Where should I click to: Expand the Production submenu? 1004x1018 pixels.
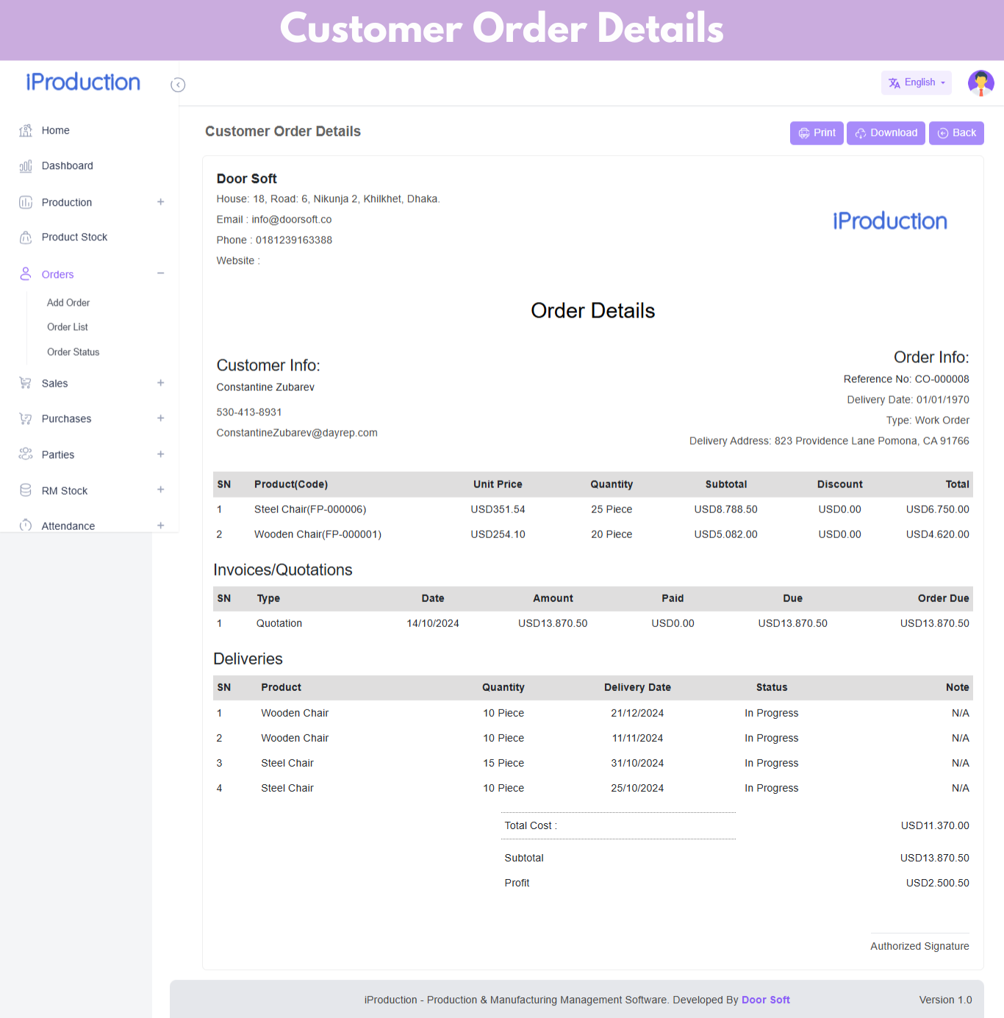tap(160, 202)
